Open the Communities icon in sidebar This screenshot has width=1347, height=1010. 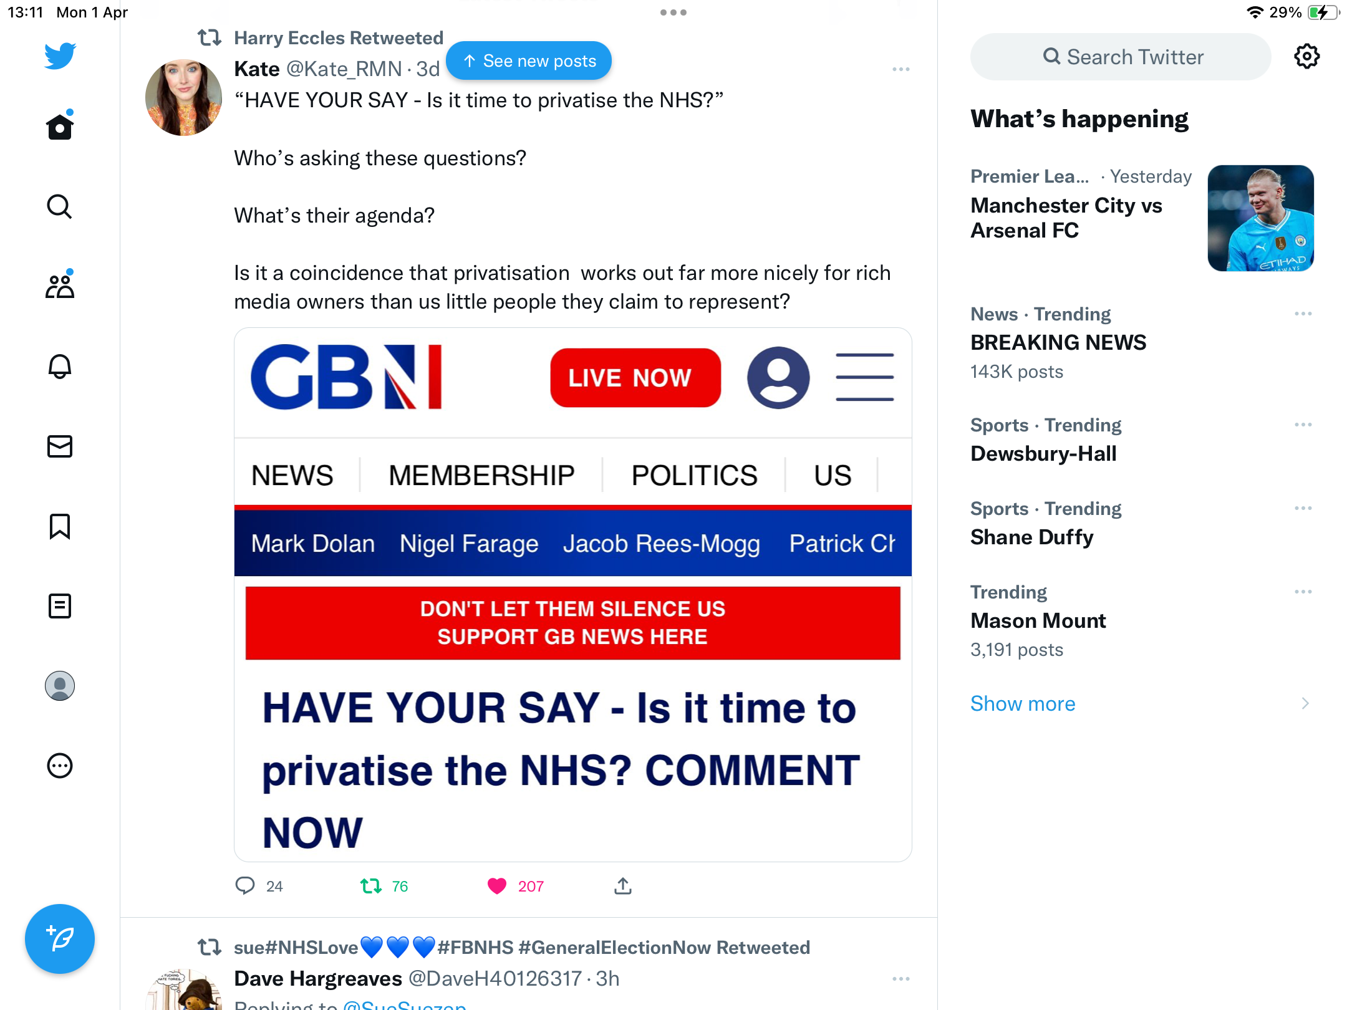60,286
